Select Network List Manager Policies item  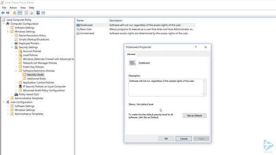[x=40, y=63]
